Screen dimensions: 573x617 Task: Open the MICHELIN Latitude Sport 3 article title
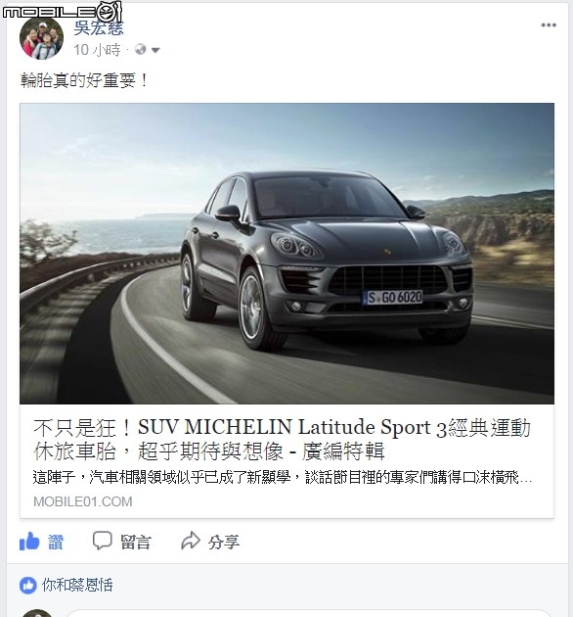(282, 439)
